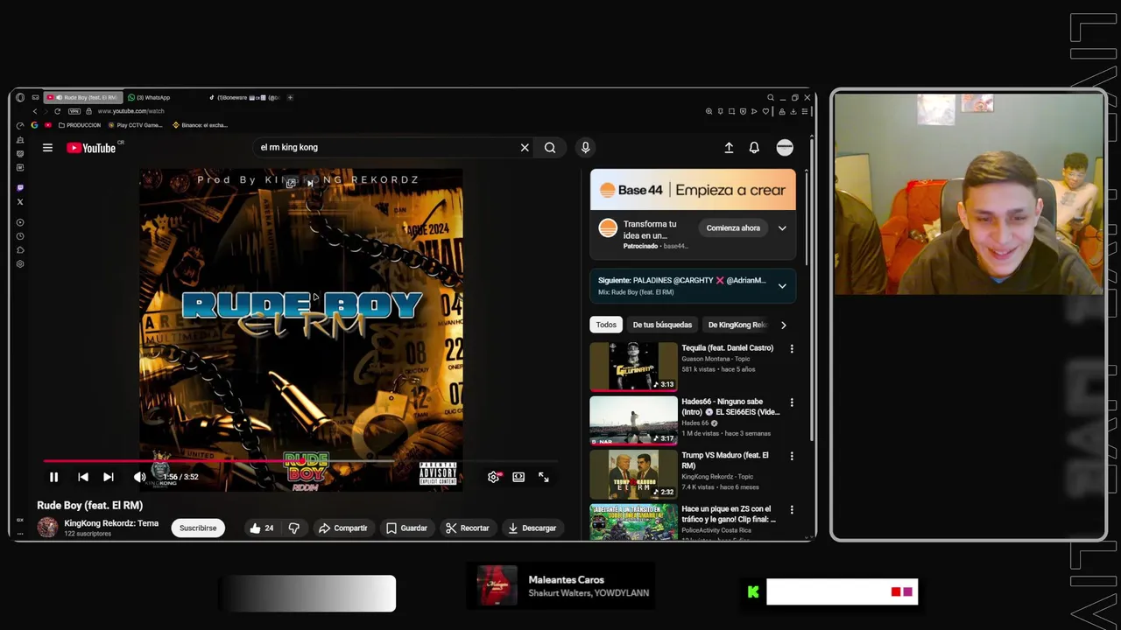Open the options menu for 'Hace un pique en ZS'
This screenshot has width=1121, height=630.
click(792, 509)
